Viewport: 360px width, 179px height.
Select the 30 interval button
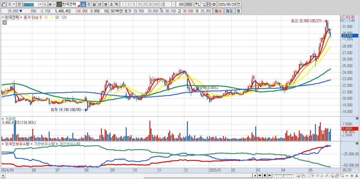tap(150, 4)
